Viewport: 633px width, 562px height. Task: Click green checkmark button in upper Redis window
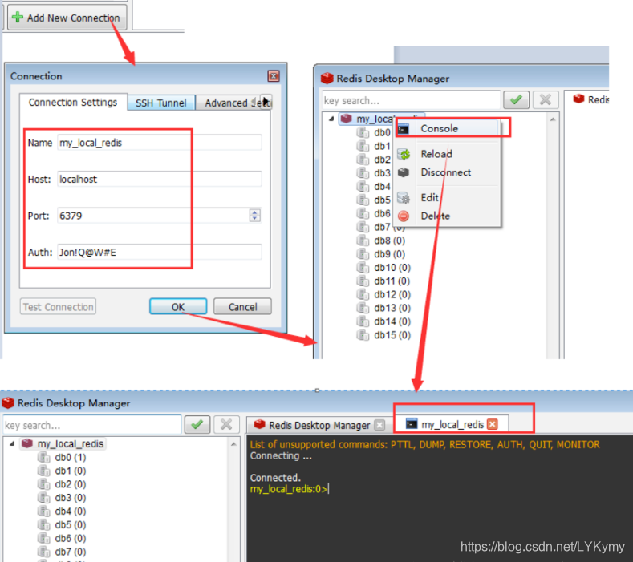[x=516, y=100]
